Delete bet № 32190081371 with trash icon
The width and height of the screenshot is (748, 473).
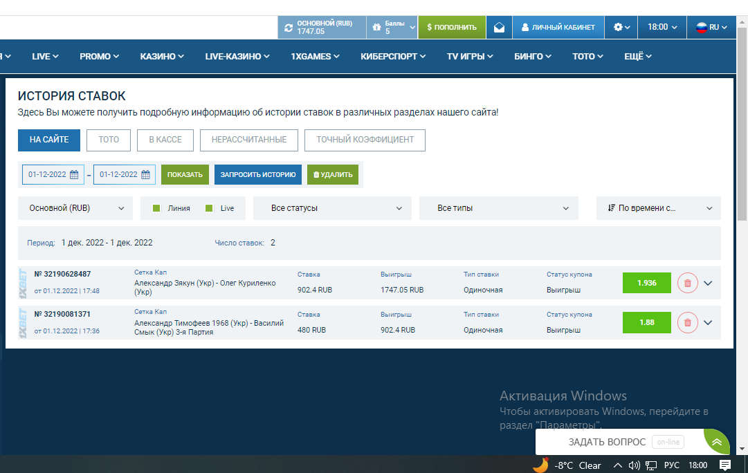click(x=687, y=322)
